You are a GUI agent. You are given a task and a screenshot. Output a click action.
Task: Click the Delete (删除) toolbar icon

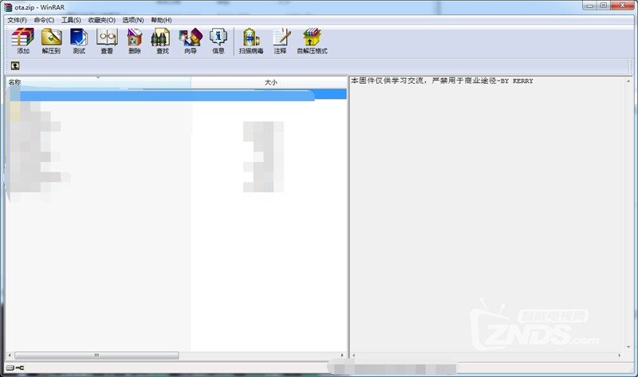pyautogui.click(x=135, y=41)
